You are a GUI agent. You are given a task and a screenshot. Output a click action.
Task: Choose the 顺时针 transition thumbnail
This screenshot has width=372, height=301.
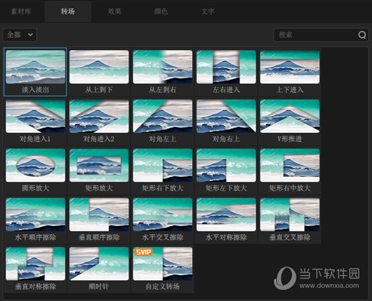(x=99, y=264)
